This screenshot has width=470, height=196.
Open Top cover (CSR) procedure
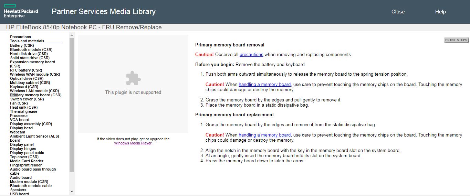(24, 157)
